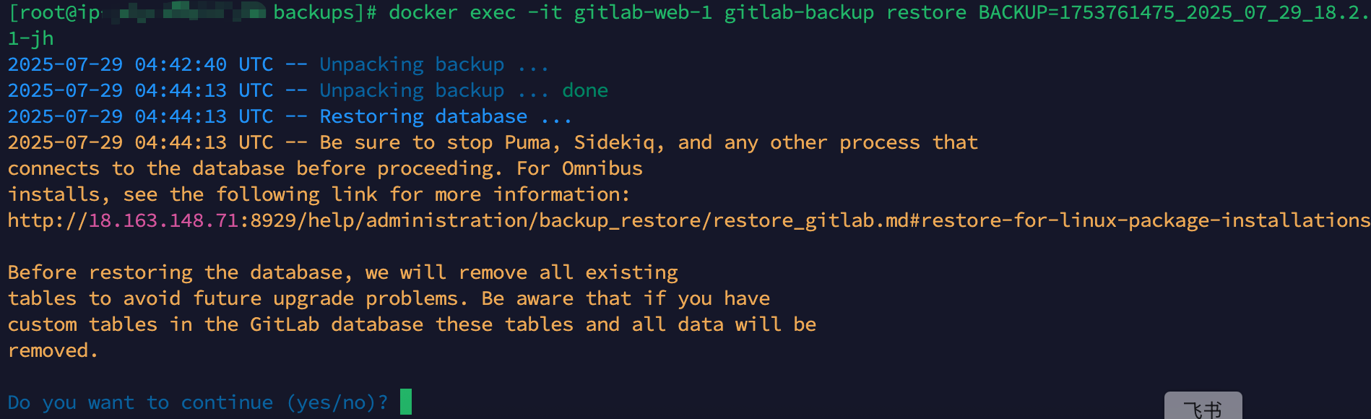Click the word "removed." on the last warning line
This screenshot has height=419, width=1371.
[x=53, y=350]
